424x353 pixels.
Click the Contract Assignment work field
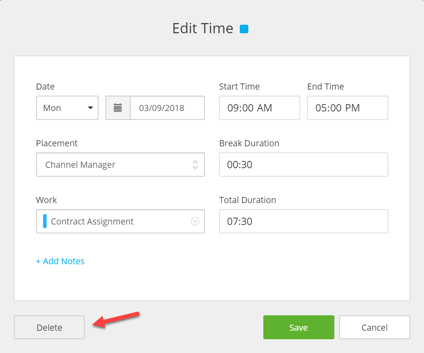coord(121,221)
